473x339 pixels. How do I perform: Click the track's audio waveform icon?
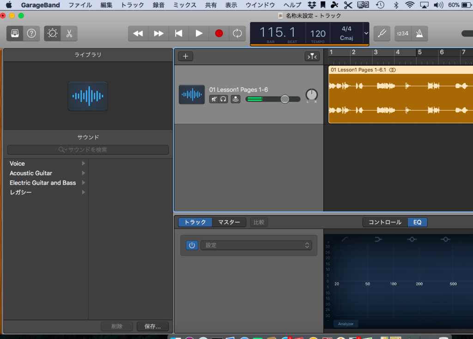[192, 94]
